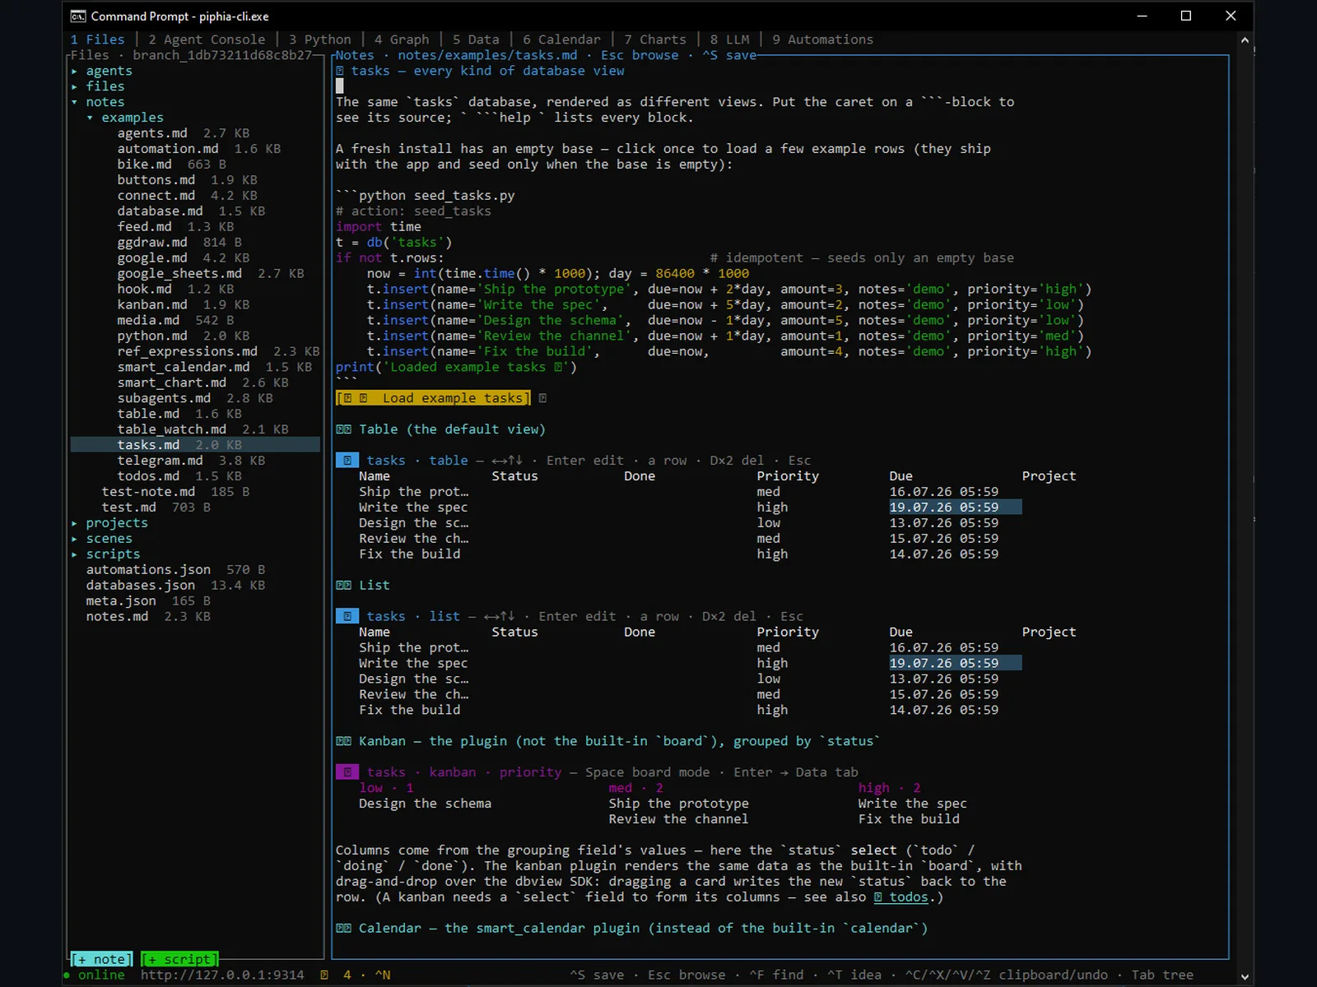Click the scroll-down arrow of the window scrollbar

pos(1245,977)
